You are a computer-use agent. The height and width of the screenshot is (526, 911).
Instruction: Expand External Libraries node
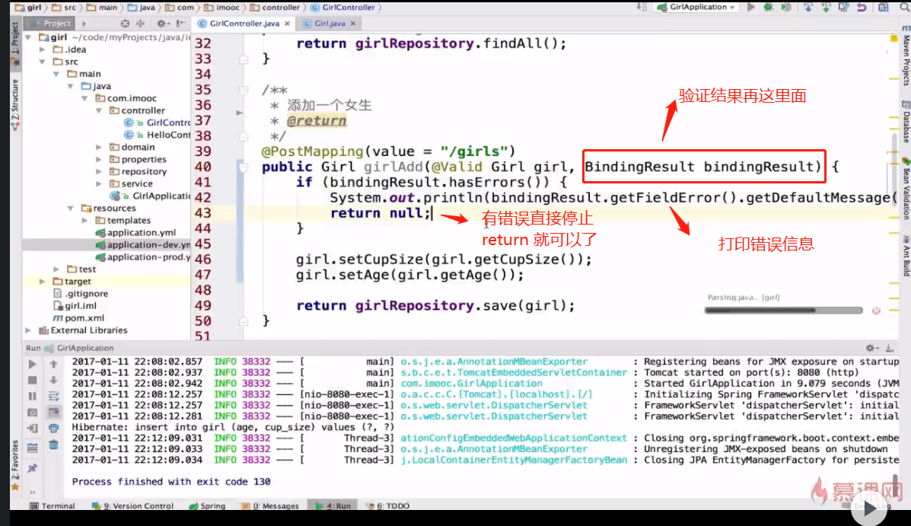[x=28, y=330]
